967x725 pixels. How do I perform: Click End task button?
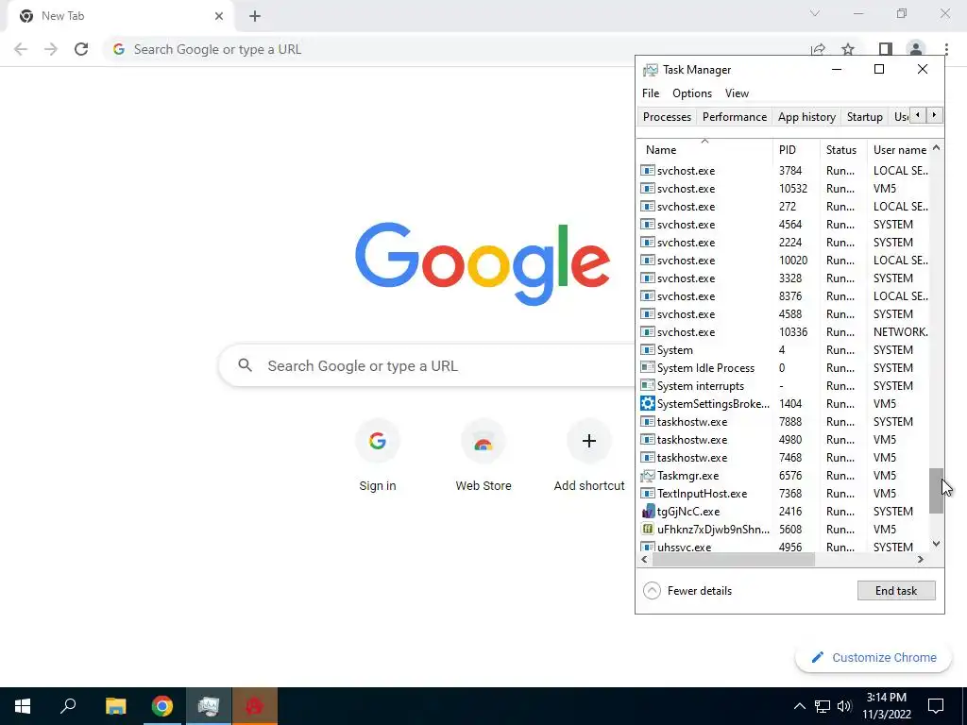tap(896, 591)
